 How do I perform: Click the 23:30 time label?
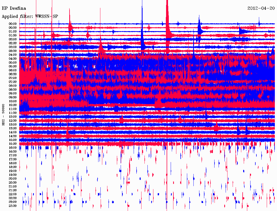coord(13,206)
